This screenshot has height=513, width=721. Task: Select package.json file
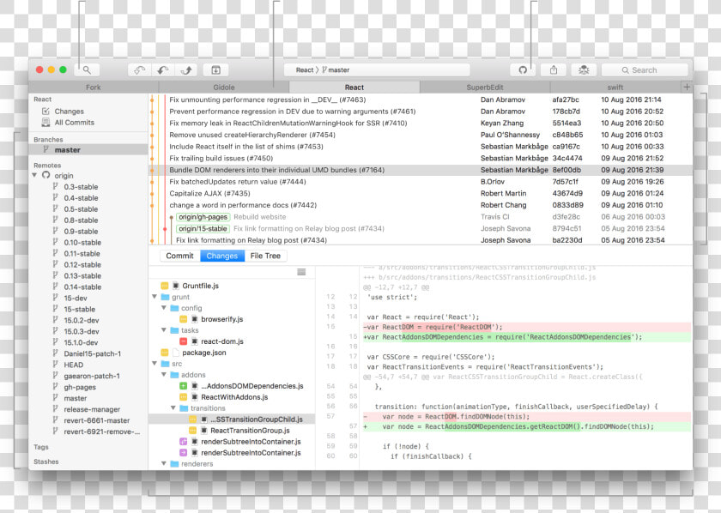[x=203, y=353]
